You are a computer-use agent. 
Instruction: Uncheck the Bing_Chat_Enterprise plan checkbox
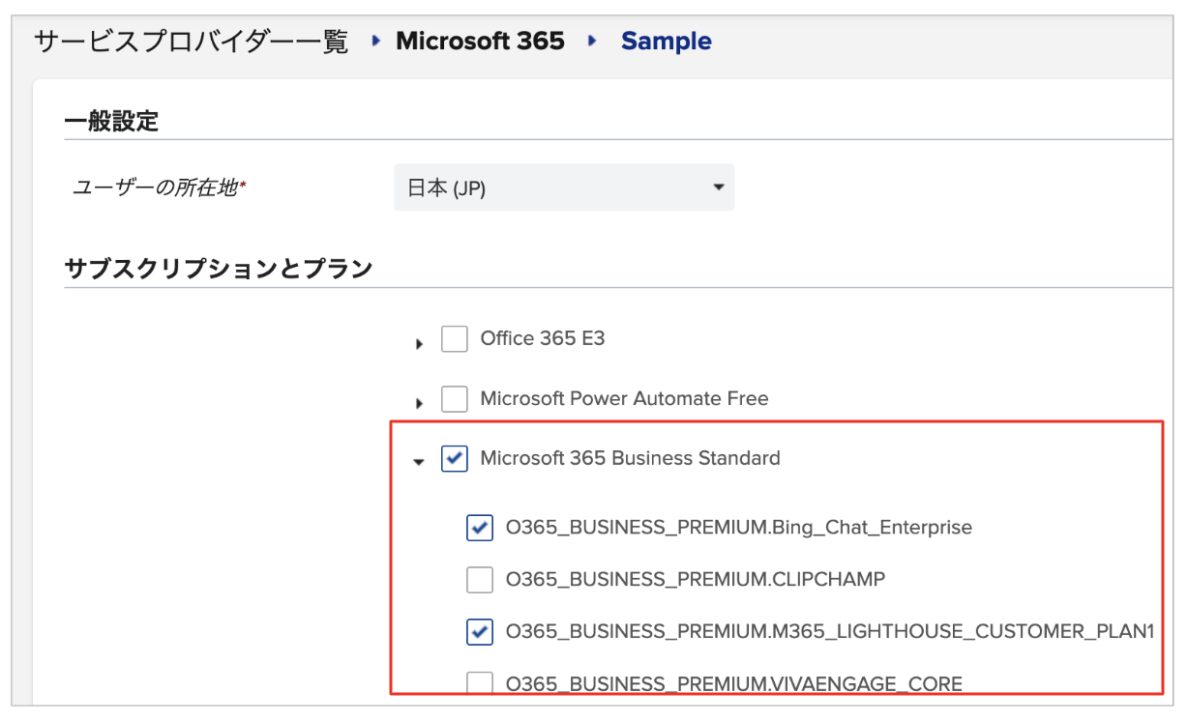coord(480,528)
